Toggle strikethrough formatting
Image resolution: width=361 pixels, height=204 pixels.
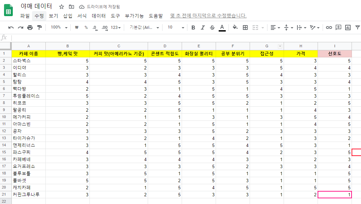point(212,28)
